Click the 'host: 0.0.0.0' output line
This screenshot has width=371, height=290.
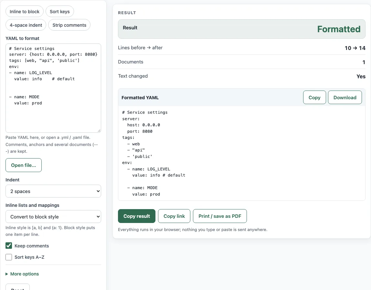coord(143,125)
